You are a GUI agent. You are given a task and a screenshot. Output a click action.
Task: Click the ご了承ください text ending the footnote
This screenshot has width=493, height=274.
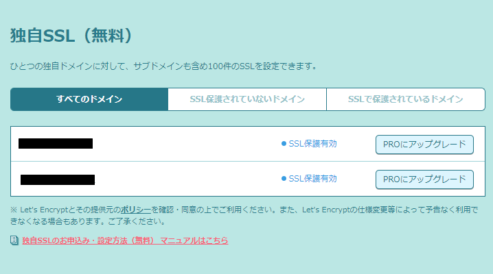[137, 221]
